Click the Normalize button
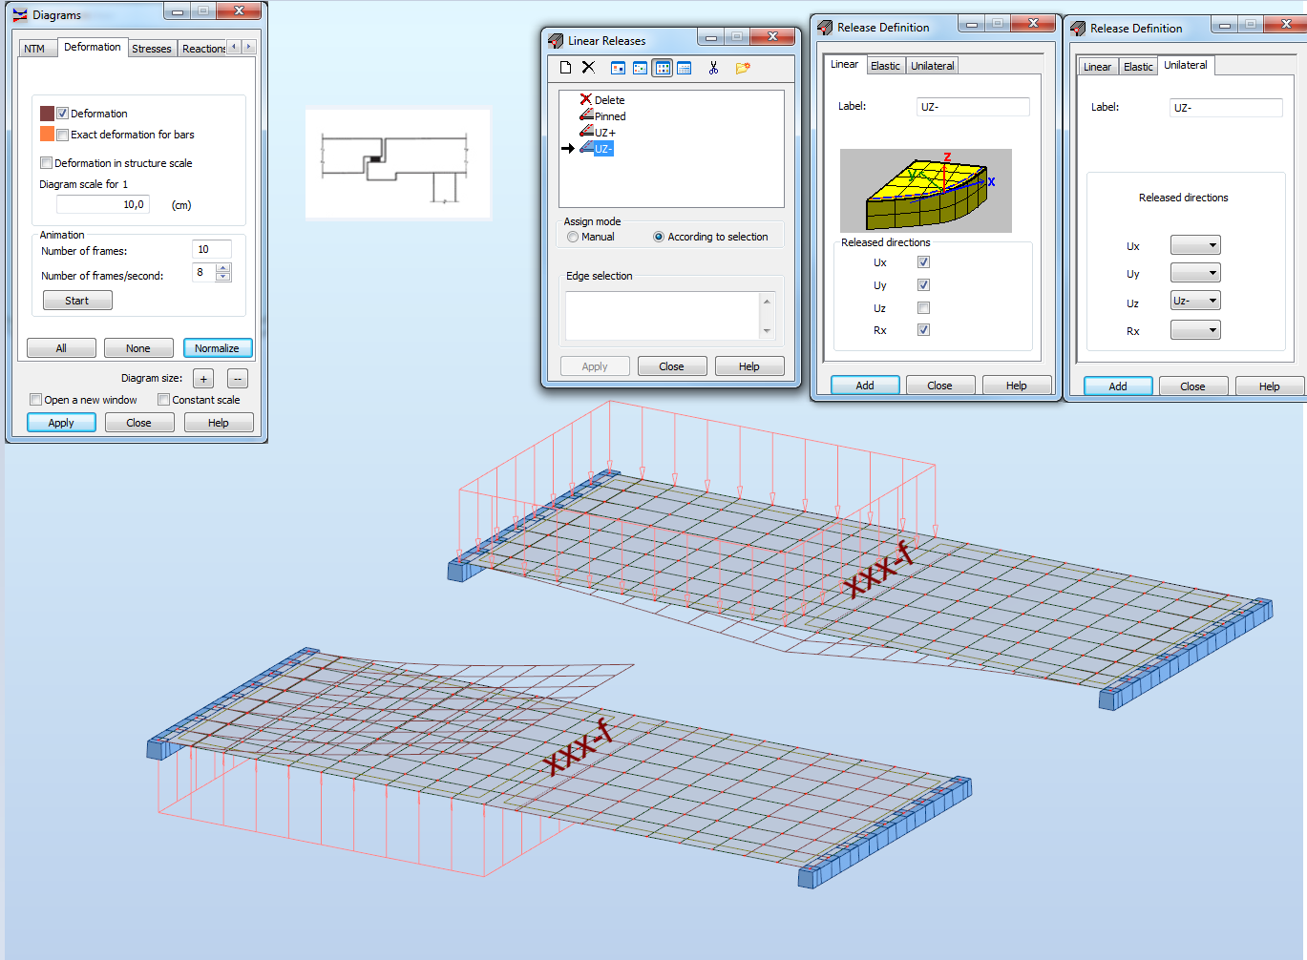 click(218, 347)
